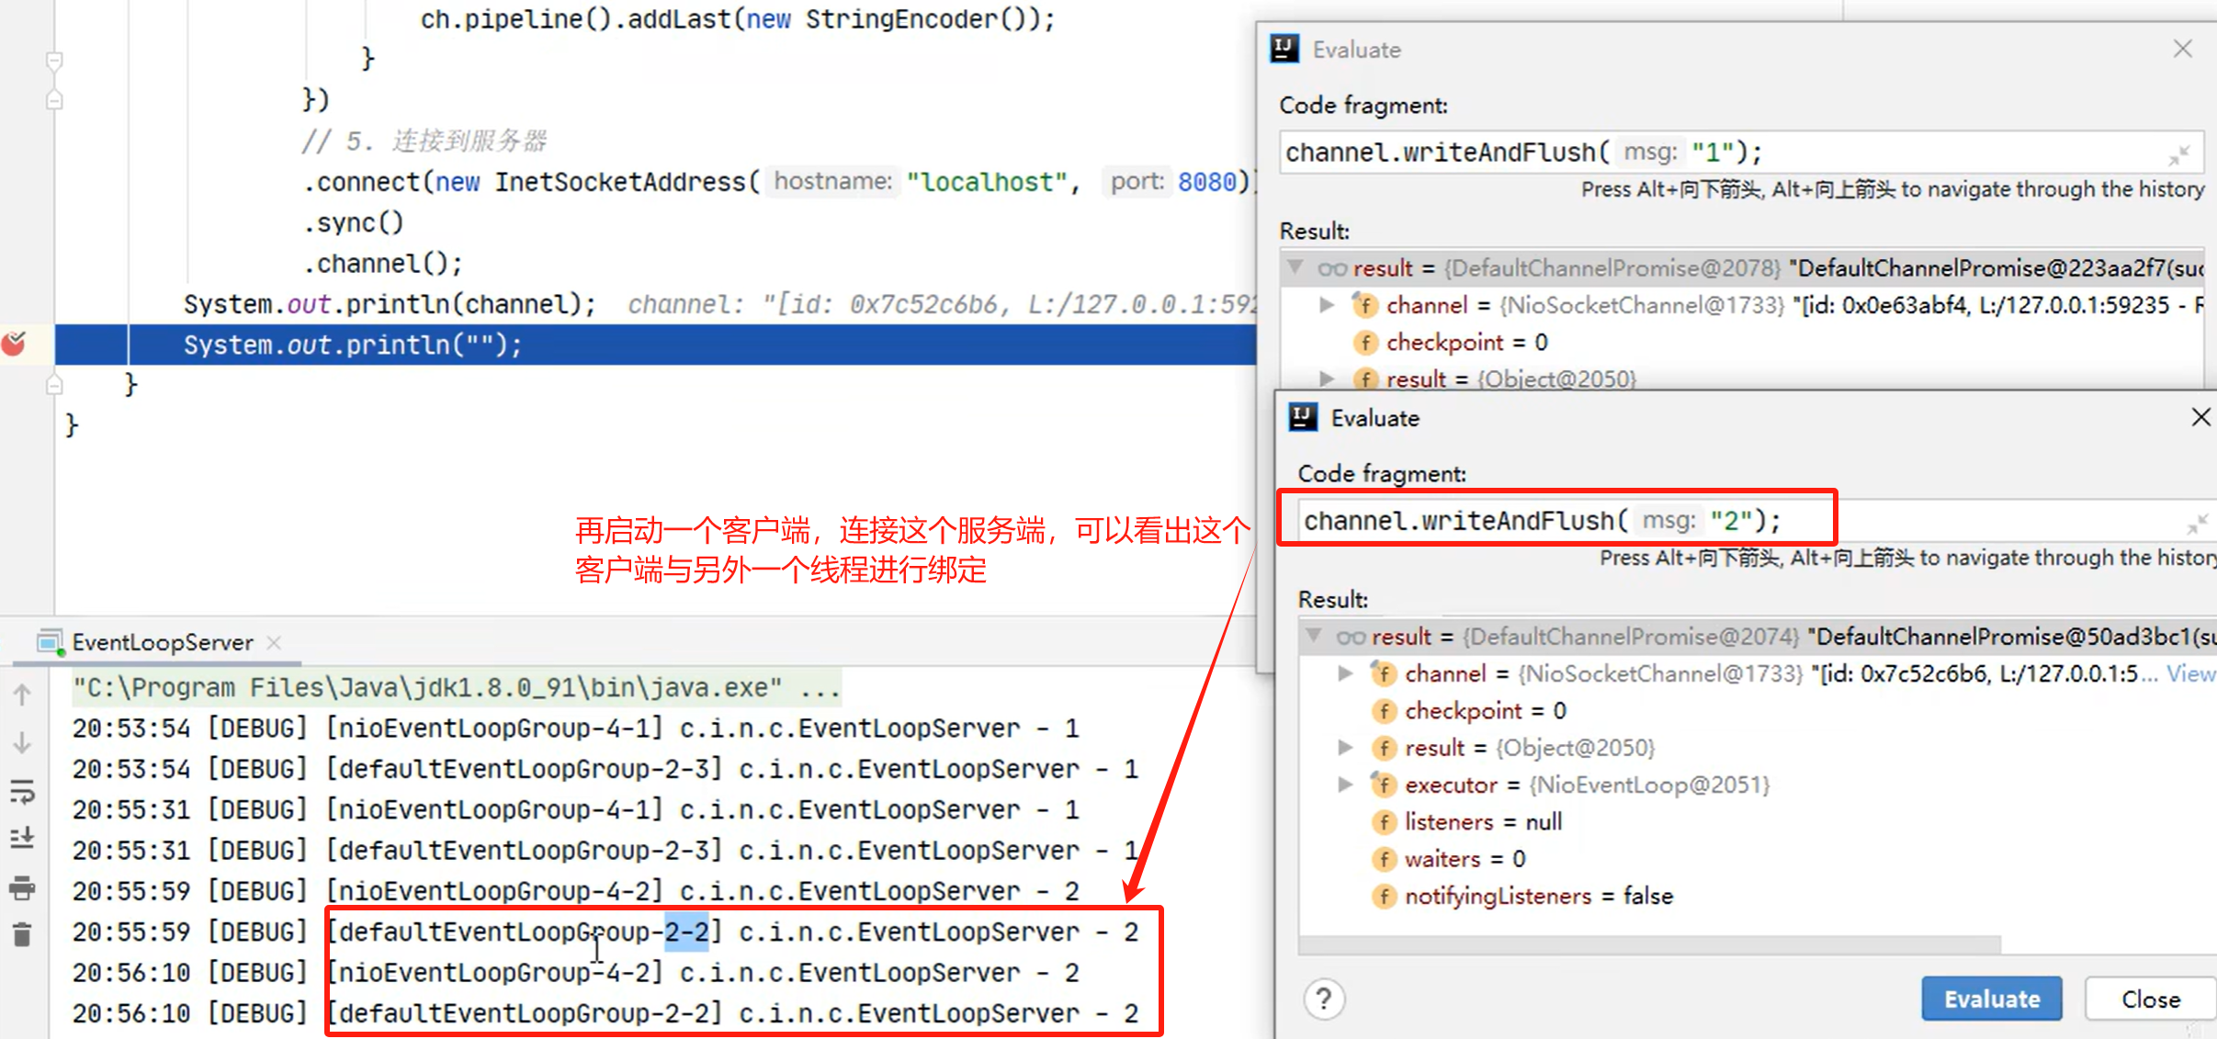
Task: Clear all console output with trash icon
Action: pos(22,935)
